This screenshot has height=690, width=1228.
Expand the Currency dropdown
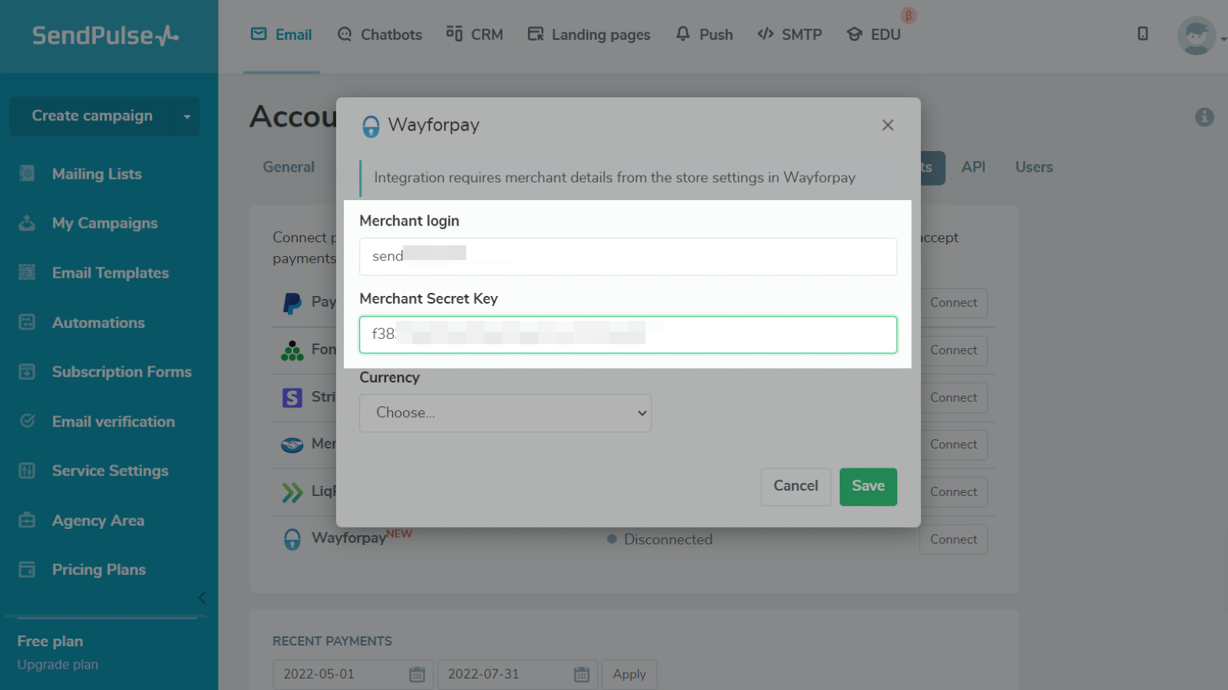click(x=505, y=413)
